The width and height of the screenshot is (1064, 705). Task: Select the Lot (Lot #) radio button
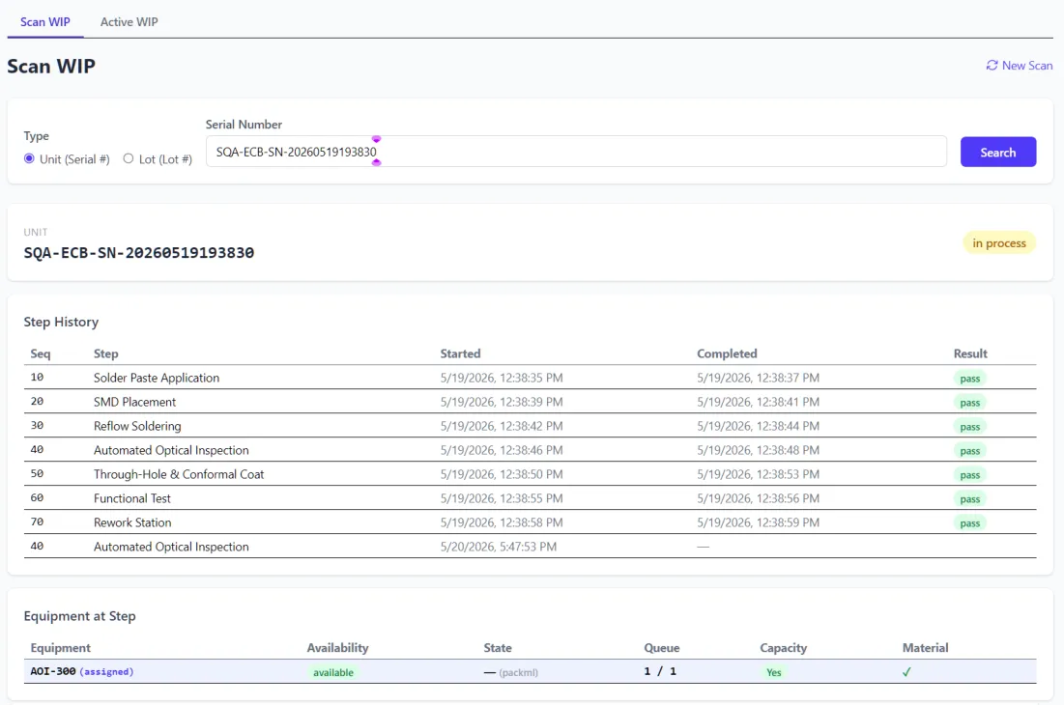[129, 158]
